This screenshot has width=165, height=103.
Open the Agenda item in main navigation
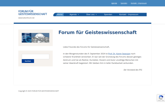coord(73,15)
